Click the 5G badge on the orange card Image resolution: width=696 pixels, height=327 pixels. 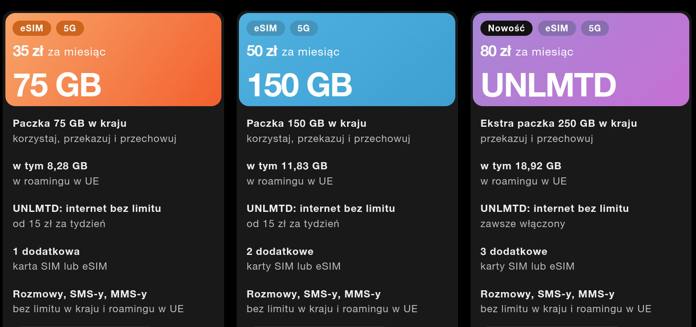pos(70,28)
